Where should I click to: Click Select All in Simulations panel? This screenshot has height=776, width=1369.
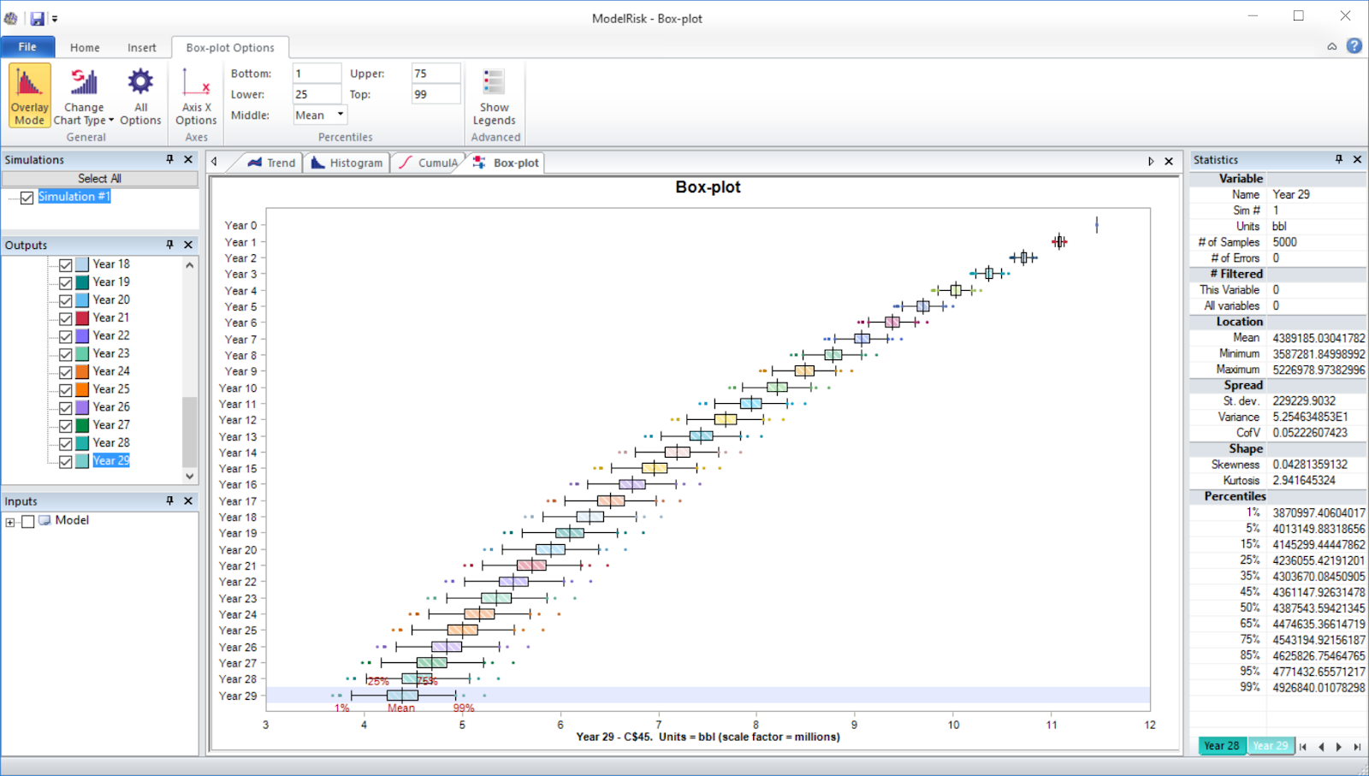click(x=100, y=179)
